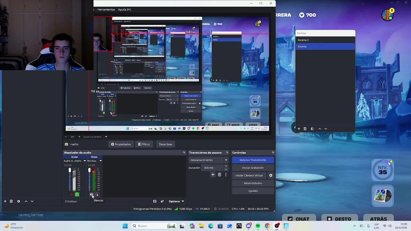Image resolution: width=411 pixels, height=231 pixels.
Task: Delete scene in floating Escenas window
Action: pos(305,129)
